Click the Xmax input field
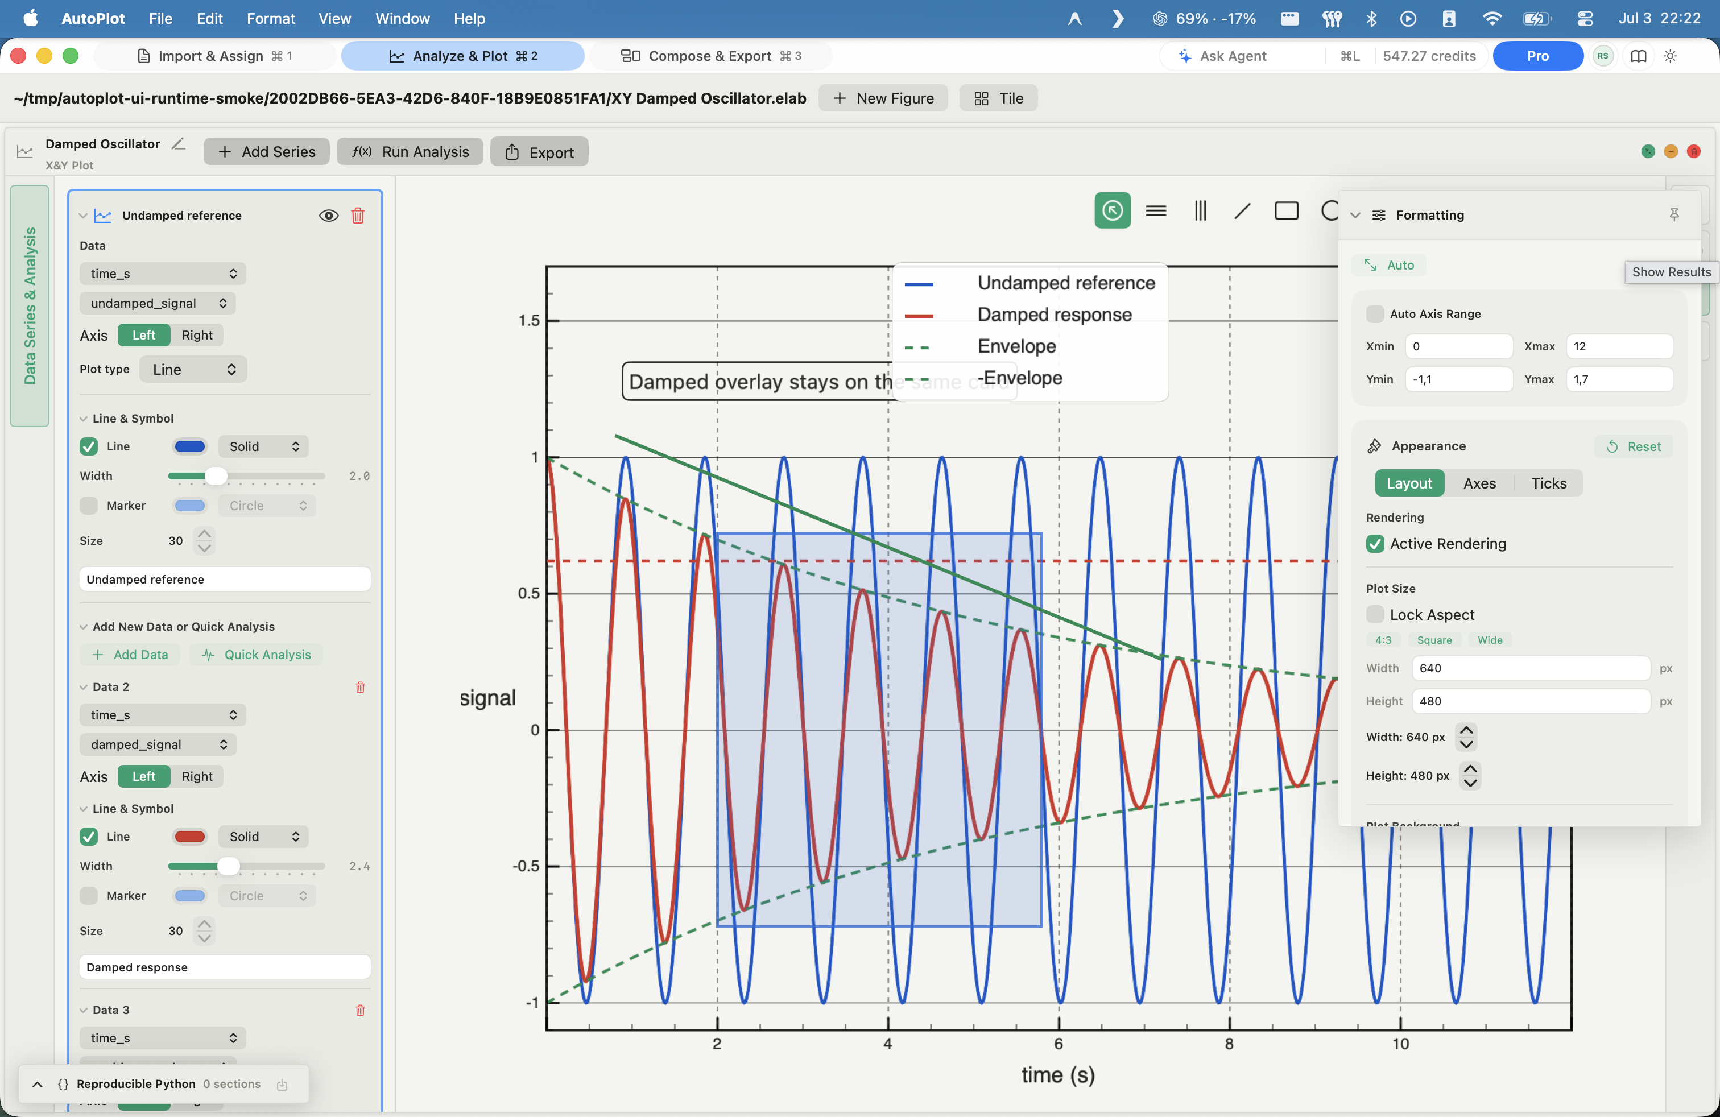The height and width of the screenshot is (1117, 1720). tap(1619, 346)
